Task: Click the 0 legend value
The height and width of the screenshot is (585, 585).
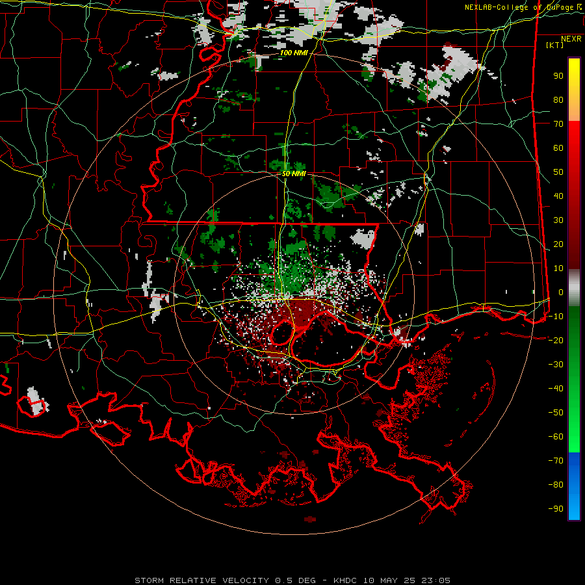Action: [561, 292]
